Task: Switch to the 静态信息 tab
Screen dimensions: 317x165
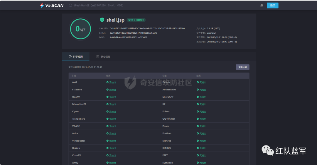Action: coord(103,57)
